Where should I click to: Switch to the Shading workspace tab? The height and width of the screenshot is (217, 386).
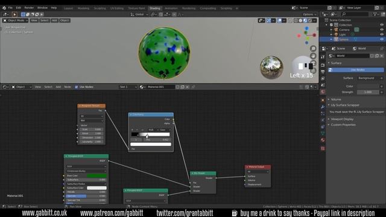(x=154, y=8)
